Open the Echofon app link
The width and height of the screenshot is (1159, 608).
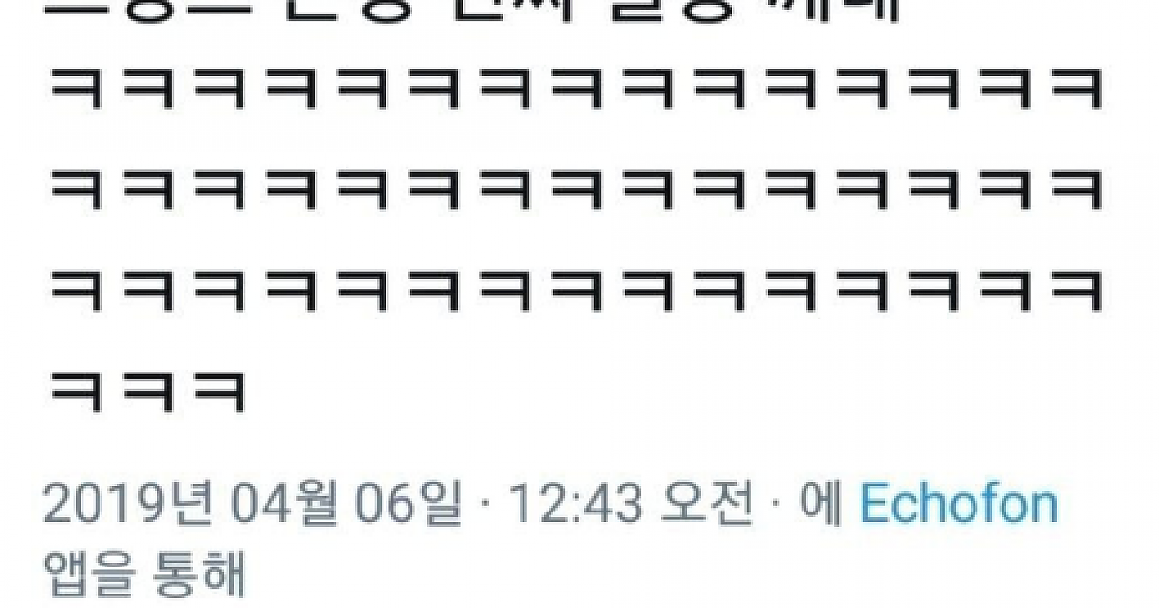pos(958,506)
